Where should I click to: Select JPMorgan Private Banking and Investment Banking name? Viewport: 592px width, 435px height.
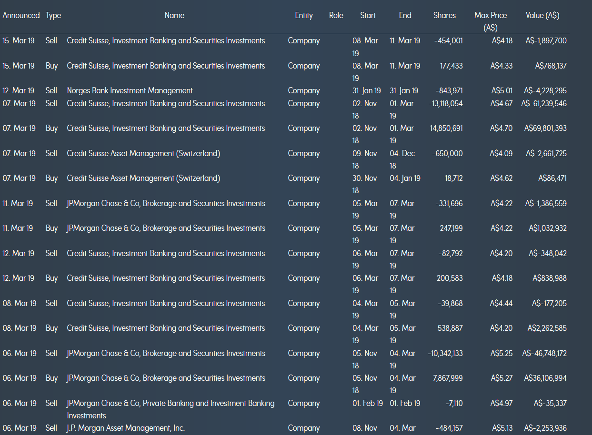point(171,409)
